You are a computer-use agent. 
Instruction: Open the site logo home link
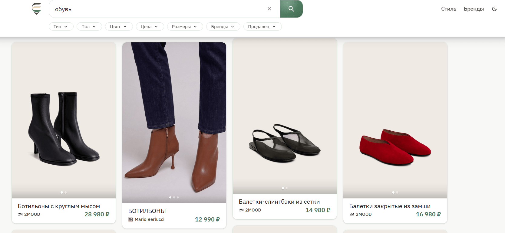point(36,9)
